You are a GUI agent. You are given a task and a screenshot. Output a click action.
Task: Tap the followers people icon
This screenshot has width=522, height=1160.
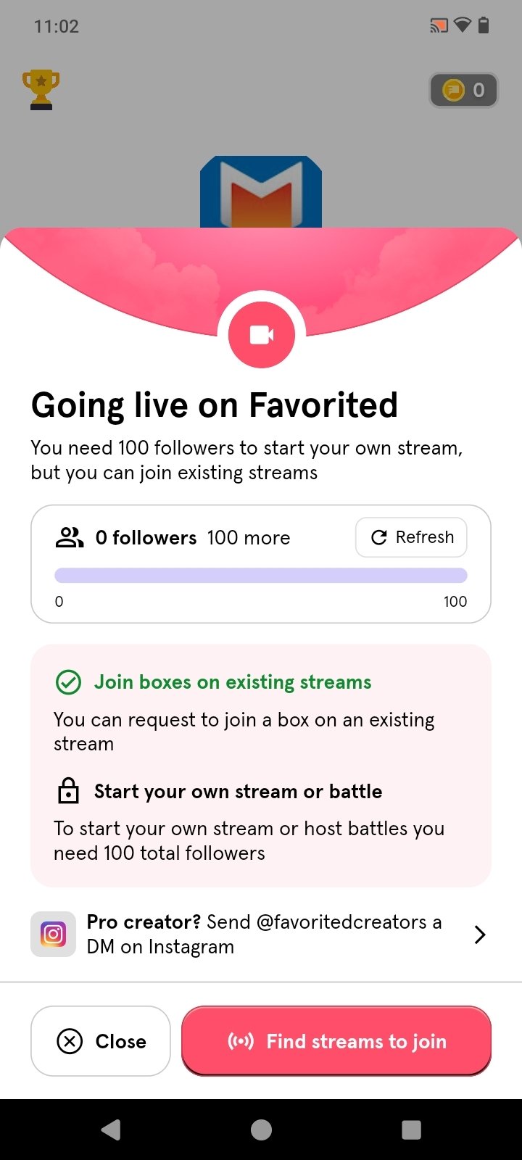click(x=70, y=537)
